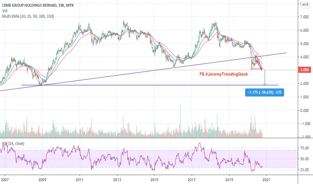
Task: Select the blue vertical measure arrow below 3.050
Action: click(265, 77)
